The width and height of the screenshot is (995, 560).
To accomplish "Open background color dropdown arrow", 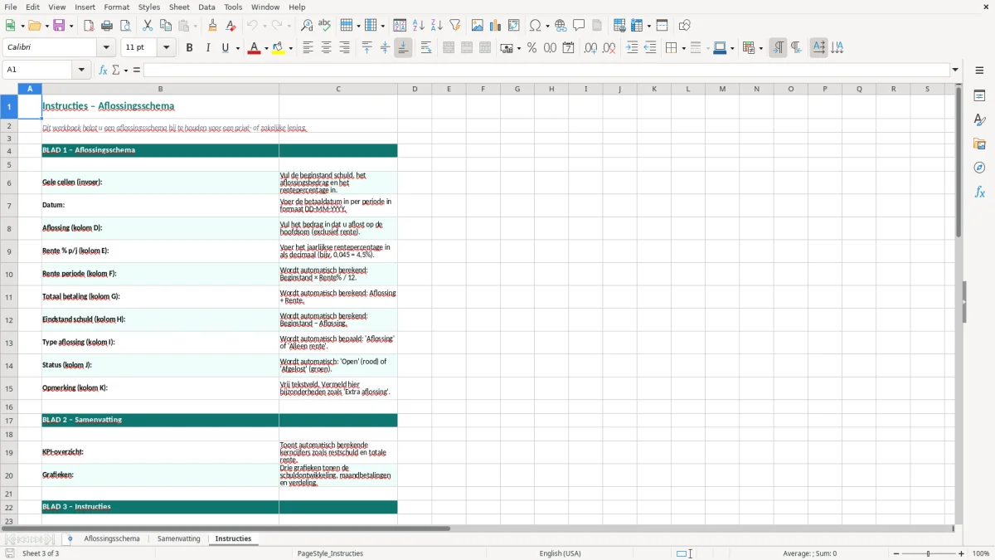I will (290, 48).
